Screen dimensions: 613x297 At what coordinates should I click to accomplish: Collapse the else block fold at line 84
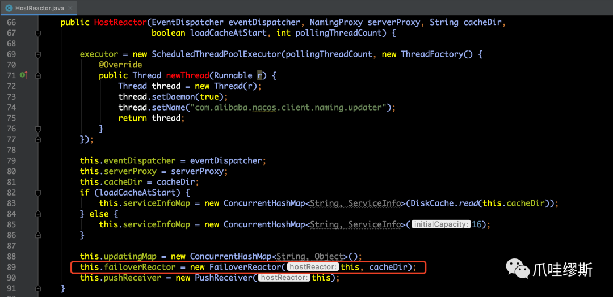(38, 214)
